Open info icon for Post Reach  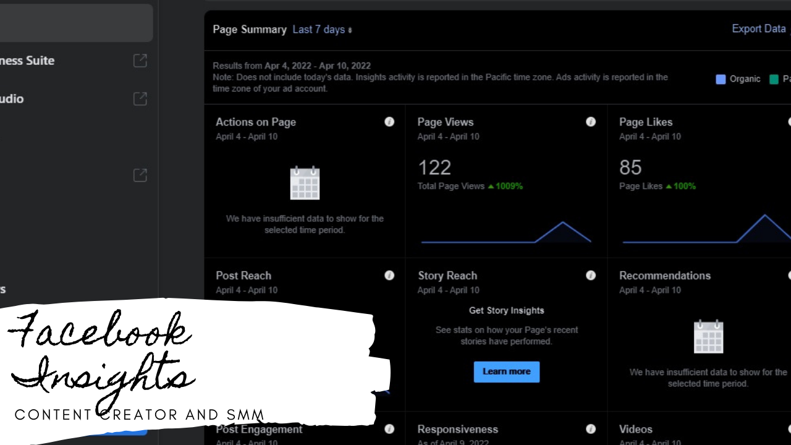pyautogui.click(x=389, y=276)
